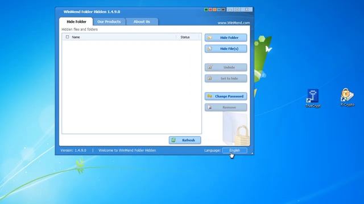Click the Set to hide button

point(226,78)
